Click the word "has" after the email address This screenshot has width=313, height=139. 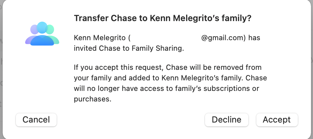pos(254,38)
